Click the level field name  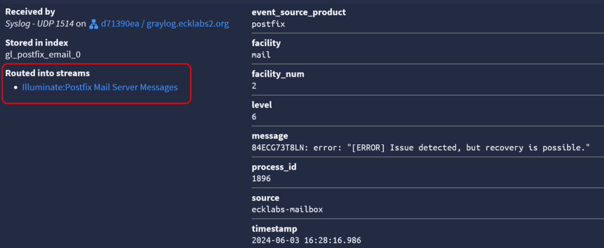click(x=261, y=105)
